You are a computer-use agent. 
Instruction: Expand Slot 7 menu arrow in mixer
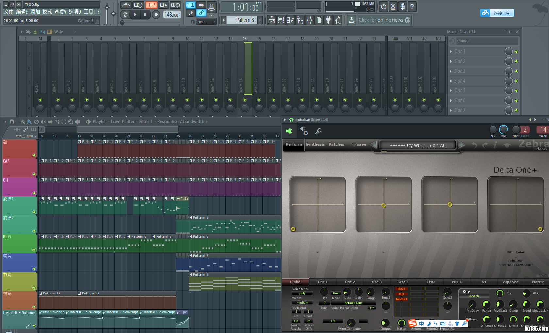click(451, 110)
